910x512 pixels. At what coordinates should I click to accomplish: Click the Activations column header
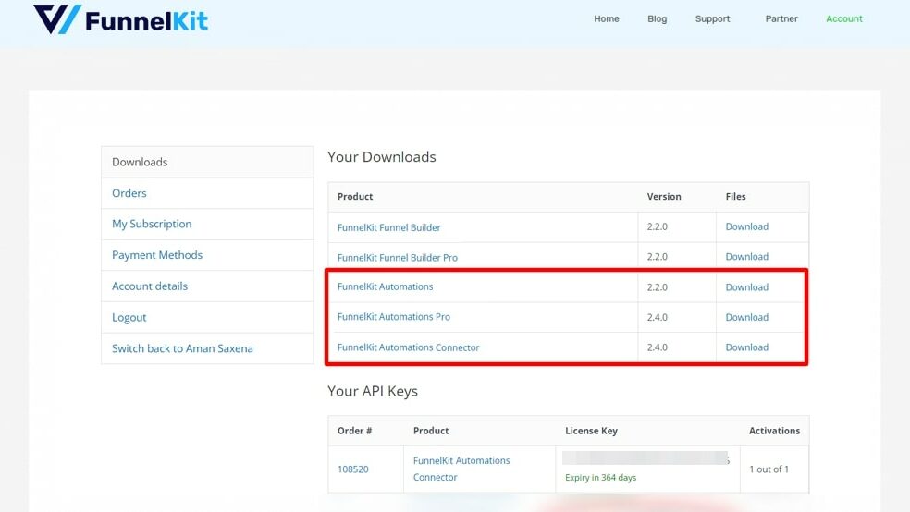[774, 431]
